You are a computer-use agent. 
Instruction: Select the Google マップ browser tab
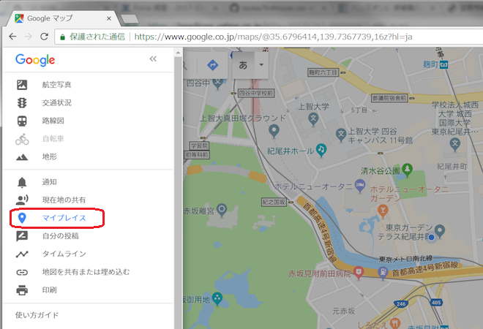tap(63, 18)
